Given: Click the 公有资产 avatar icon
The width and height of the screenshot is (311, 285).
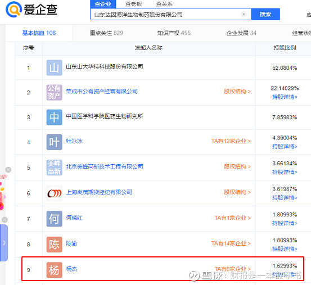Looking at the screenshot, I should tap(55, 92).
